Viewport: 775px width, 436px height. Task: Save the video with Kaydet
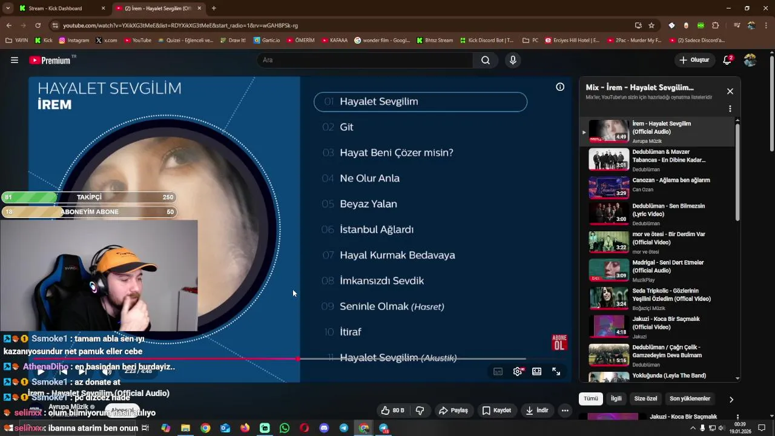(x=496, y=411)
